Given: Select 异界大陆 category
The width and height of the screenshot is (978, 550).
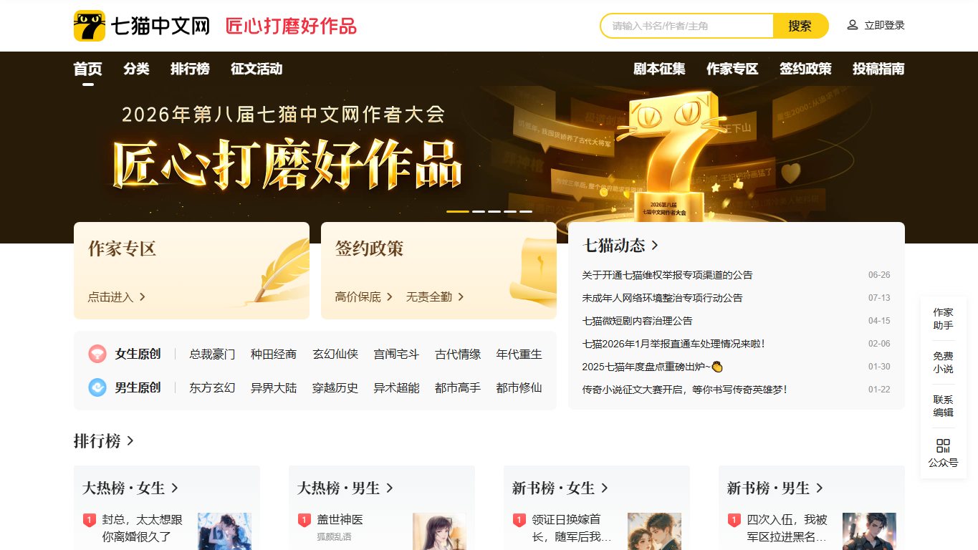Looking at the screenshot, I should pyautogui.click(x=274, y=387).
